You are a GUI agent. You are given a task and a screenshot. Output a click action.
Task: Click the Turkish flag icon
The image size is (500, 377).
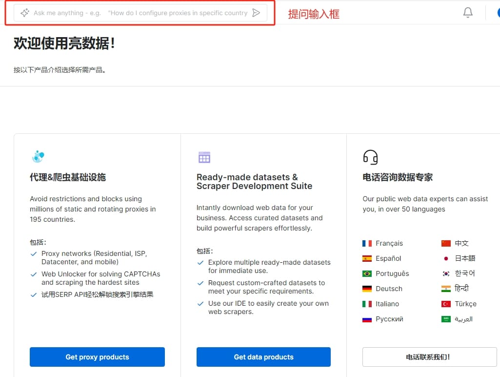[446, 304]
